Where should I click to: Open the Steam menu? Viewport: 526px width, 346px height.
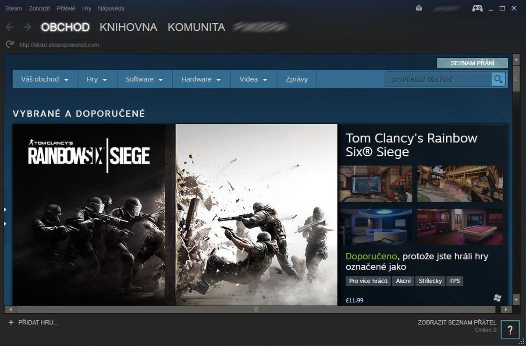[x=13, y=8]
